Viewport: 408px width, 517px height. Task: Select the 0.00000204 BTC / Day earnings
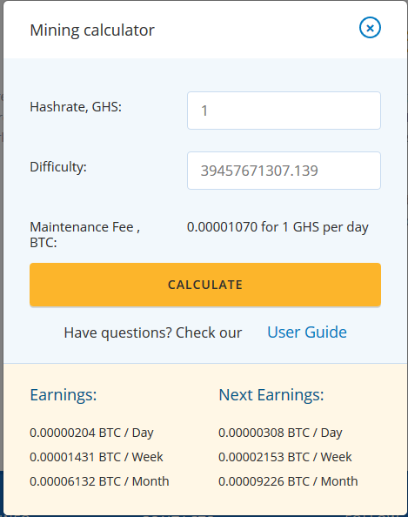(x=91, y=433)
